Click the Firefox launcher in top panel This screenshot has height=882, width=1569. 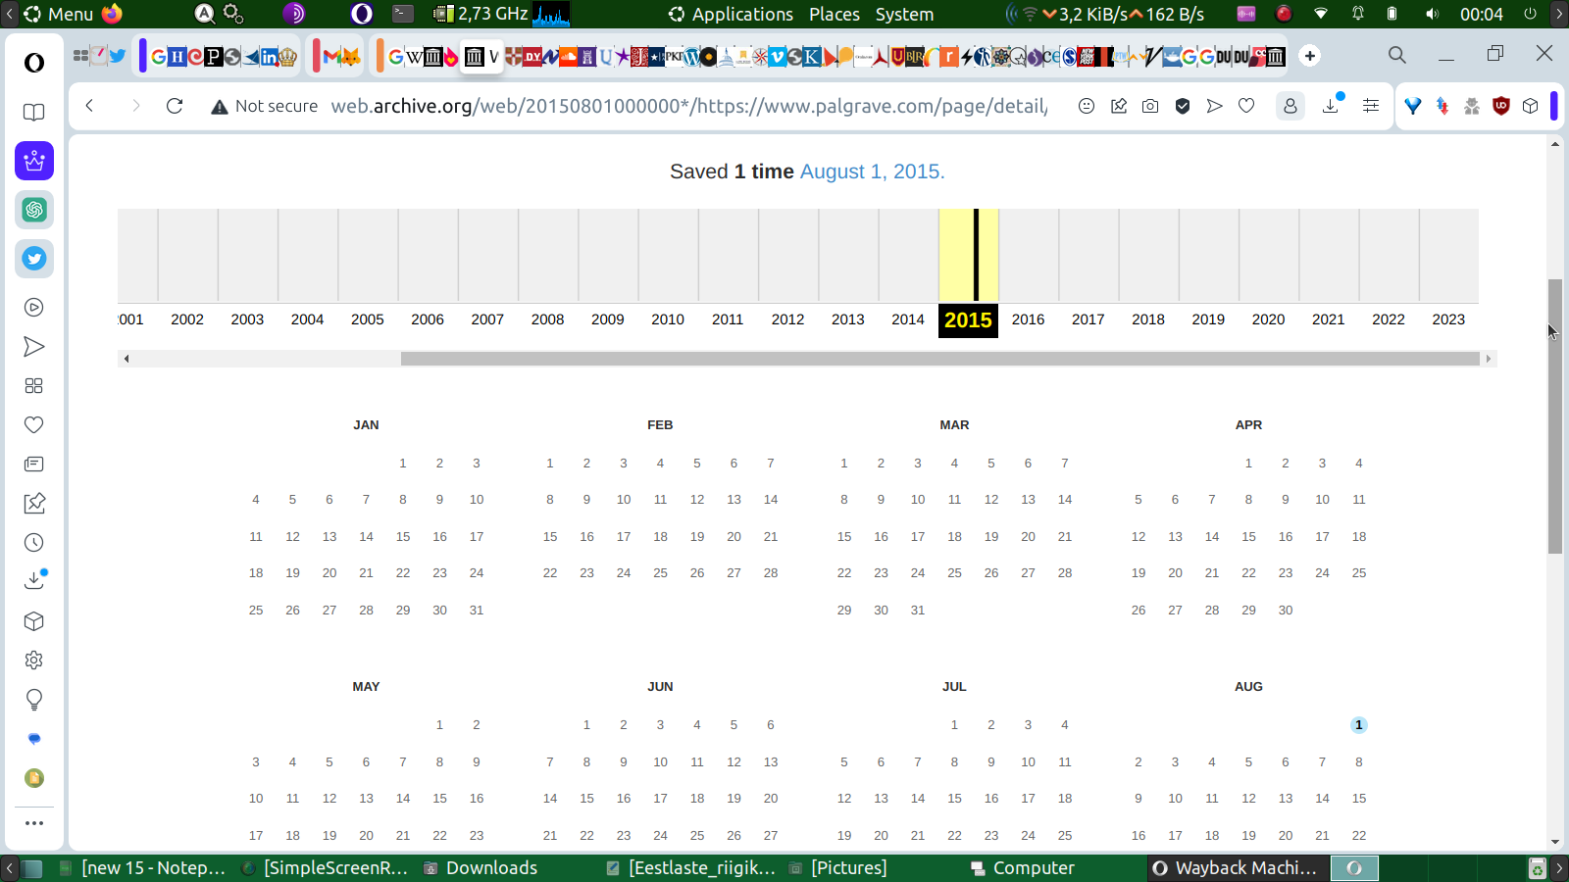113,14
